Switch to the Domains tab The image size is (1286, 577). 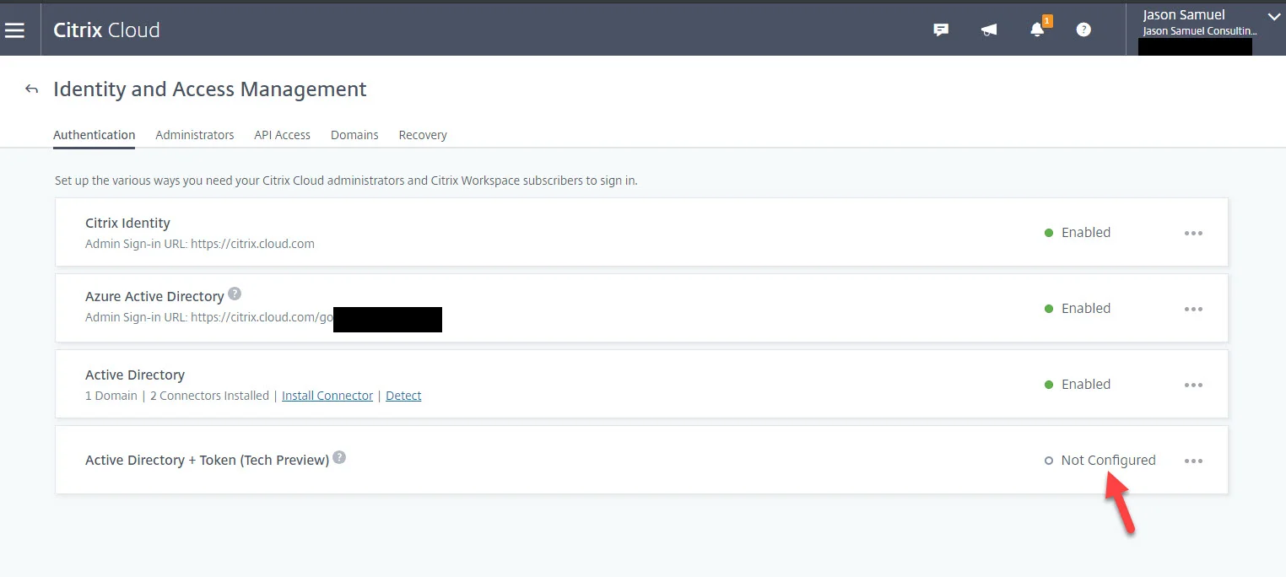point(354,135)
